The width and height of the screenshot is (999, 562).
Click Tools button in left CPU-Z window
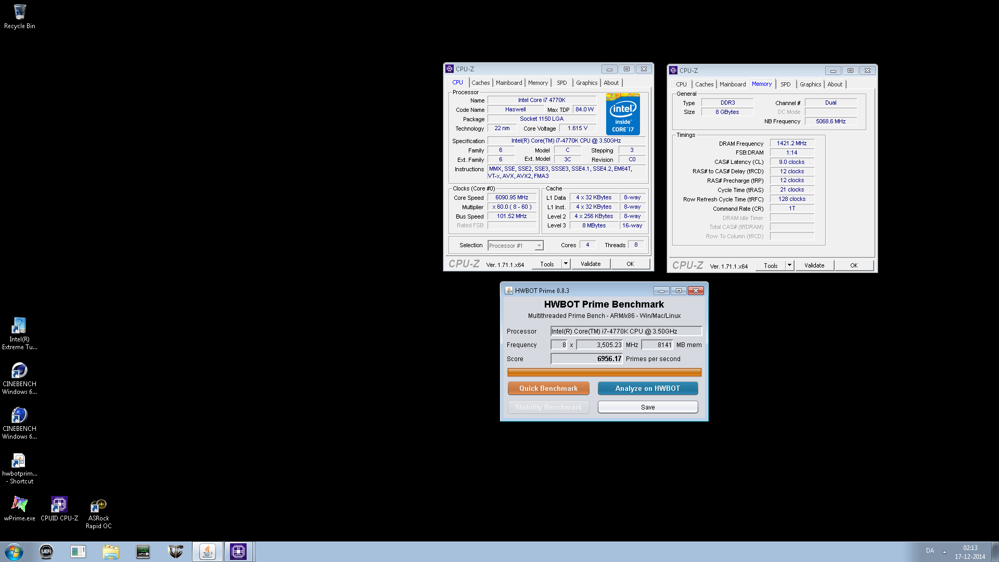(x=547, y=264)
